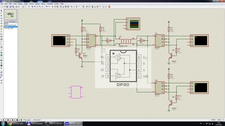Open the Messages status indicator
The image size is (225, 126).
[26, 120]
